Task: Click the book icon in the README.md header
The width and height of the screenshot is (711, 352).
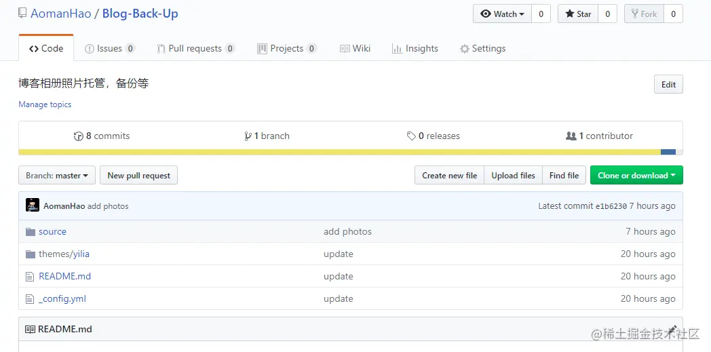Action: pos(30,330)
